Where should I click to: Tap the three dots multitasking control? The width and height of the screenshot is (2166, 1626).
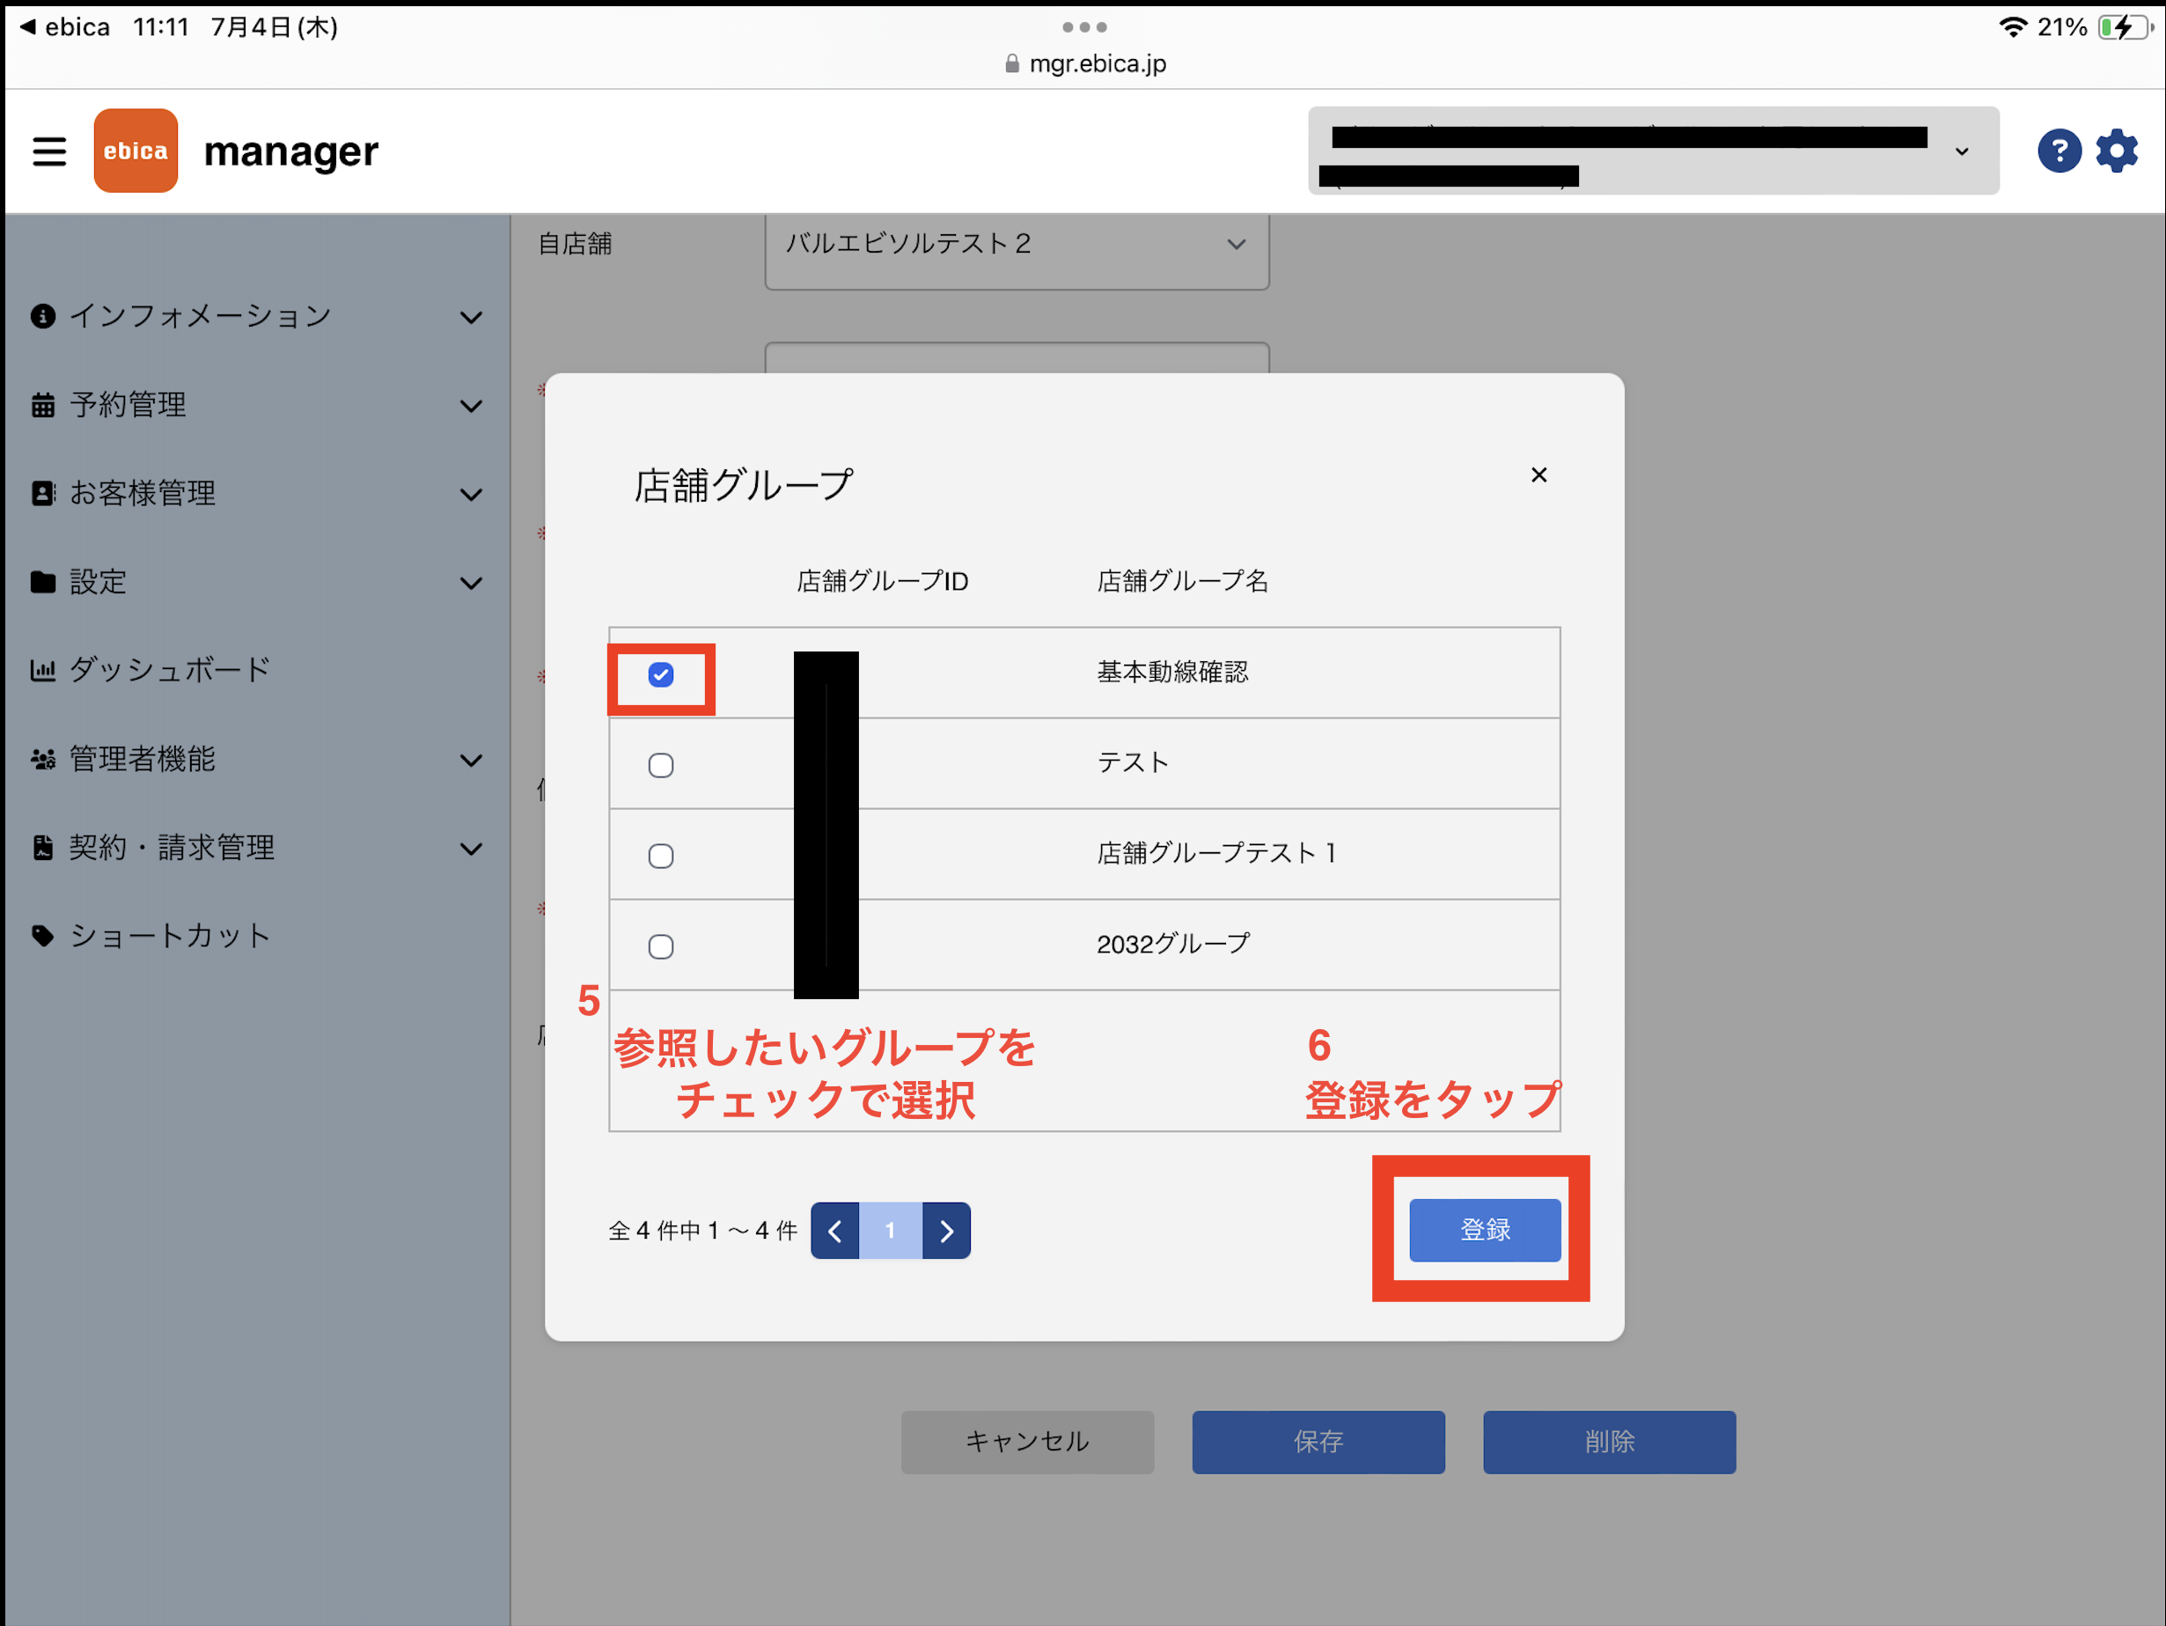(x=1084, y=27)
